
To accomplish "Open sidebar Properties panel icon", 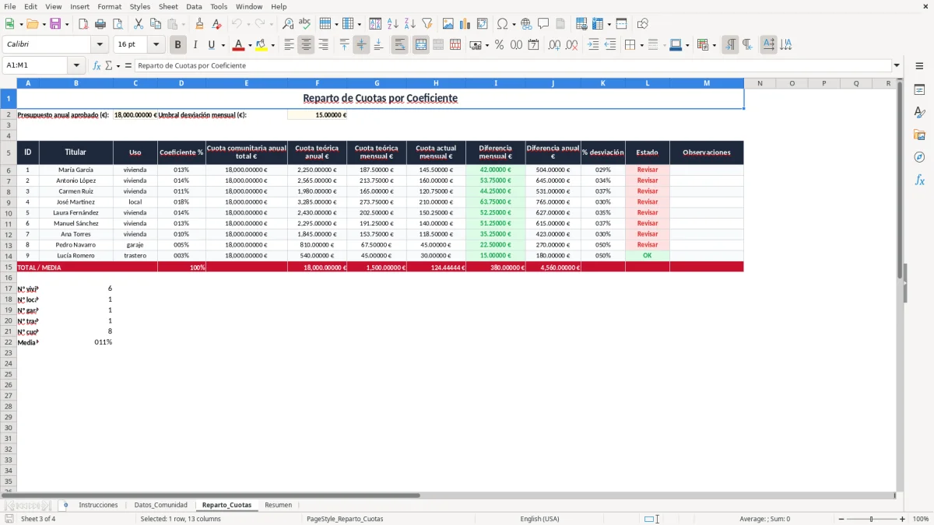I will pos(919,90).
